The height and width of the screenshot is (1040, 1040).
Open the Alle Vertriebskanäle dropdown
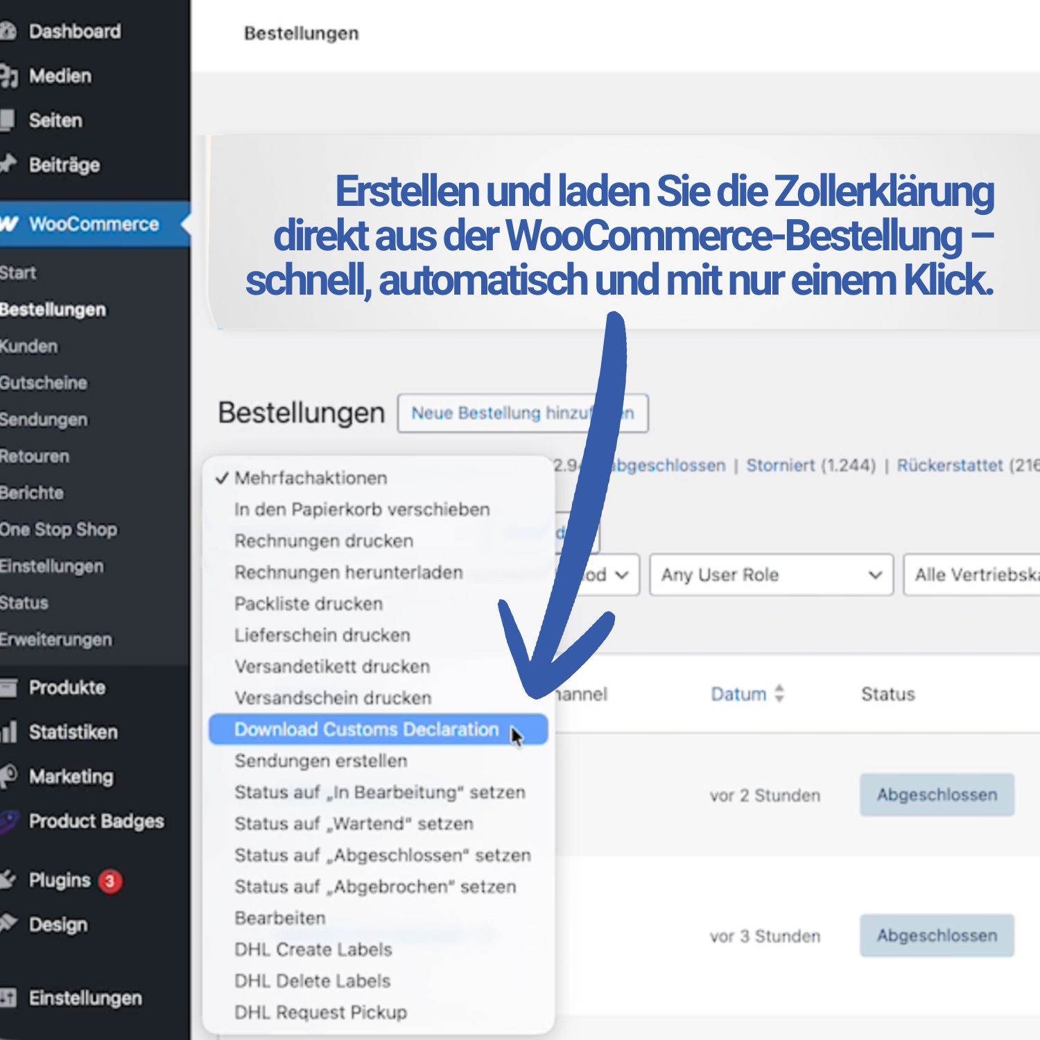pos(974,575)
